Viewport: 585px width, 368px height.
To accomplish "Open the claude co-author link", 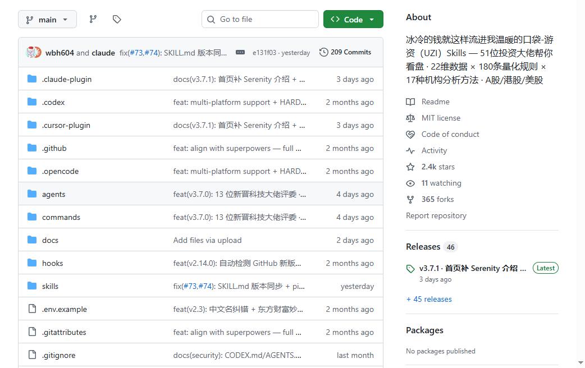I will click(x=103, y=53).
